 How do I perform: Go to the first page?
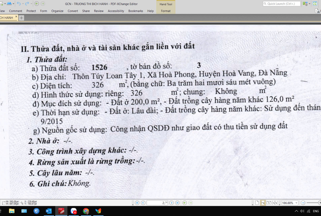(137, 203)
